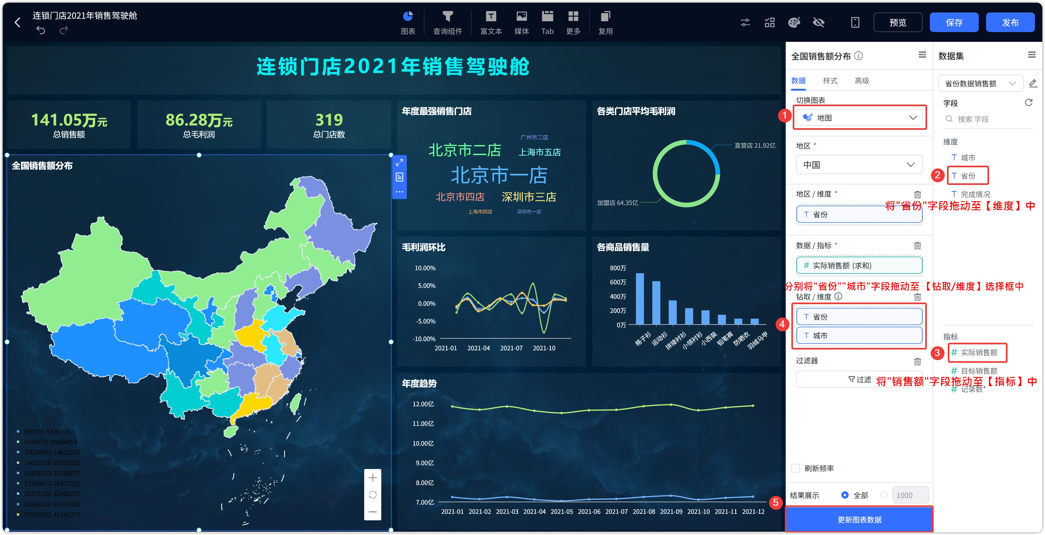
Task: Click the back arrow icon
Action: click(x=17, y=22)
